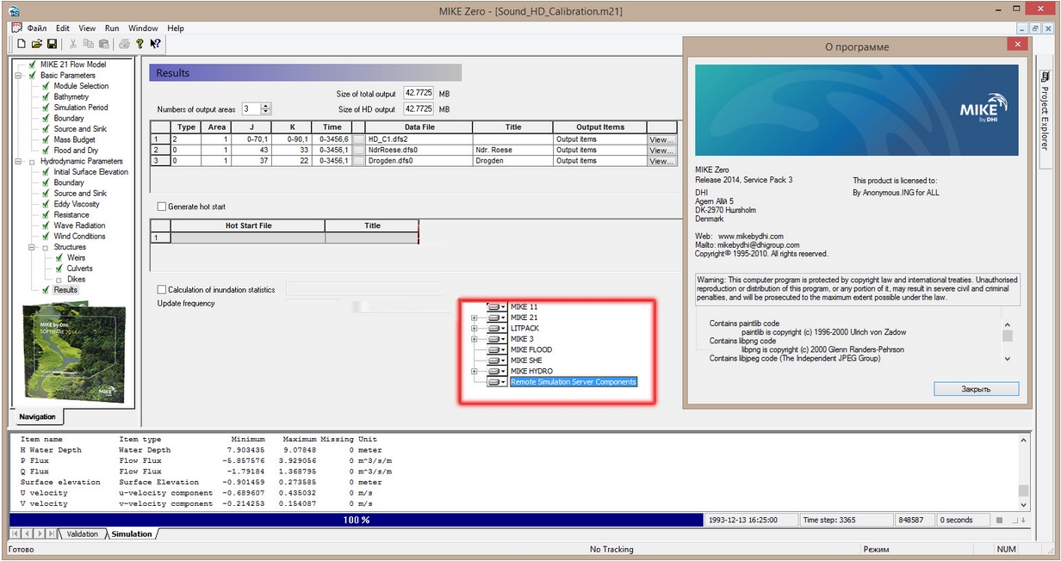
Task: Open the Project Explorer side tab
Action: click(1045, 117)
